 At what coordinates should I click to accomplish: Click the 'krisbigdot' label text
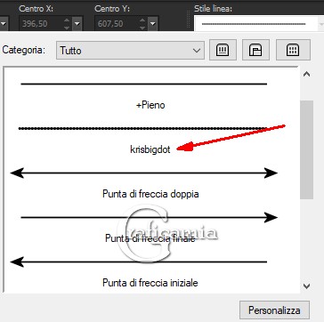(x=150, y=149)
